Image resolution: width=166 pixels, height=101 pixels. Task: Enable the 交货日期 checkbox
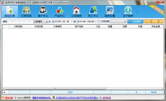(99, 21)
